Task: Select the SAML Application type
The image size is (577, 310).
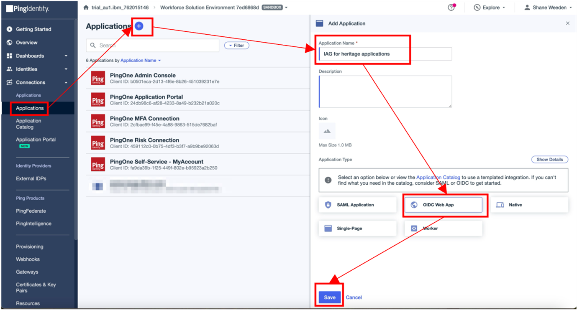Action: click(357, 205)
